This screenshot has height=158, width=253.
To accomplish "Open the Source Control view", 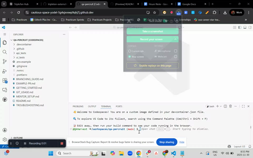I will pos(5,61).
